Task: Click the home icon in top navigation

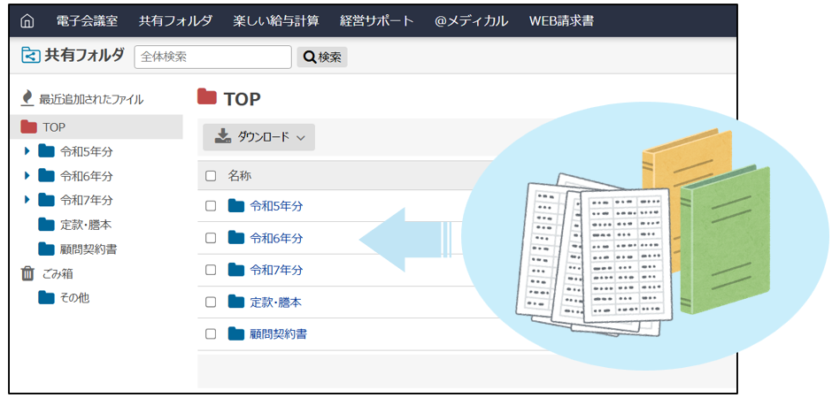Action: (27, 21)
